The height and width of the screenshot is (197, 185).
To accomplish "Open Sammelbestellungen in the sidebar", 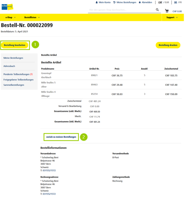I will pos(14,84).
